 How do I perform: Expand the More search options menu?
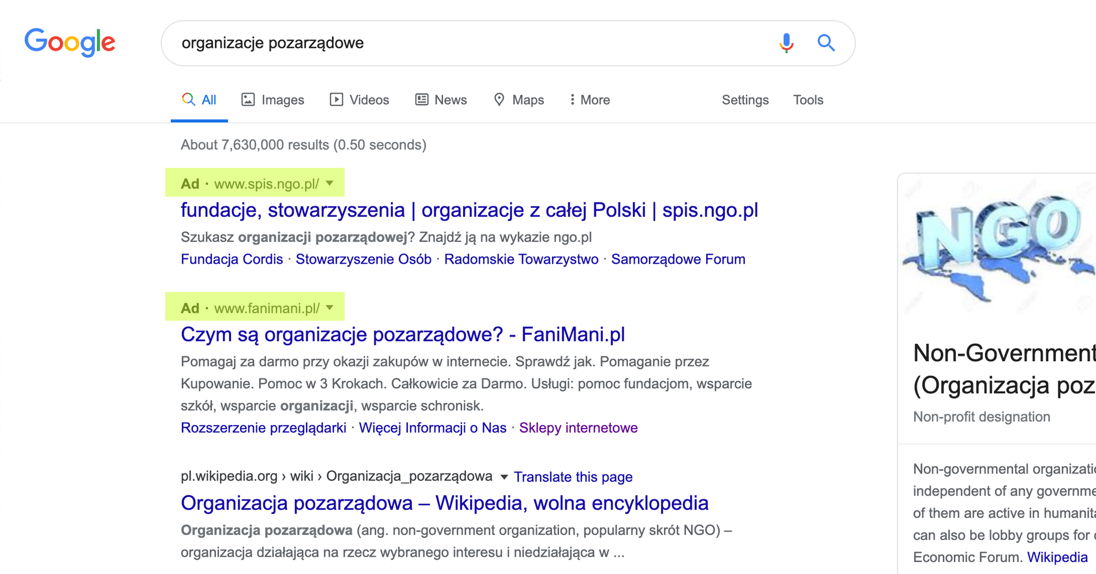coord(589,100)
